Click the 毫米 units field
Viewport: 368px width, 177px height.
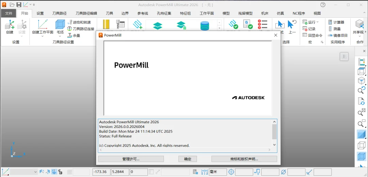[x=218, y=172]
